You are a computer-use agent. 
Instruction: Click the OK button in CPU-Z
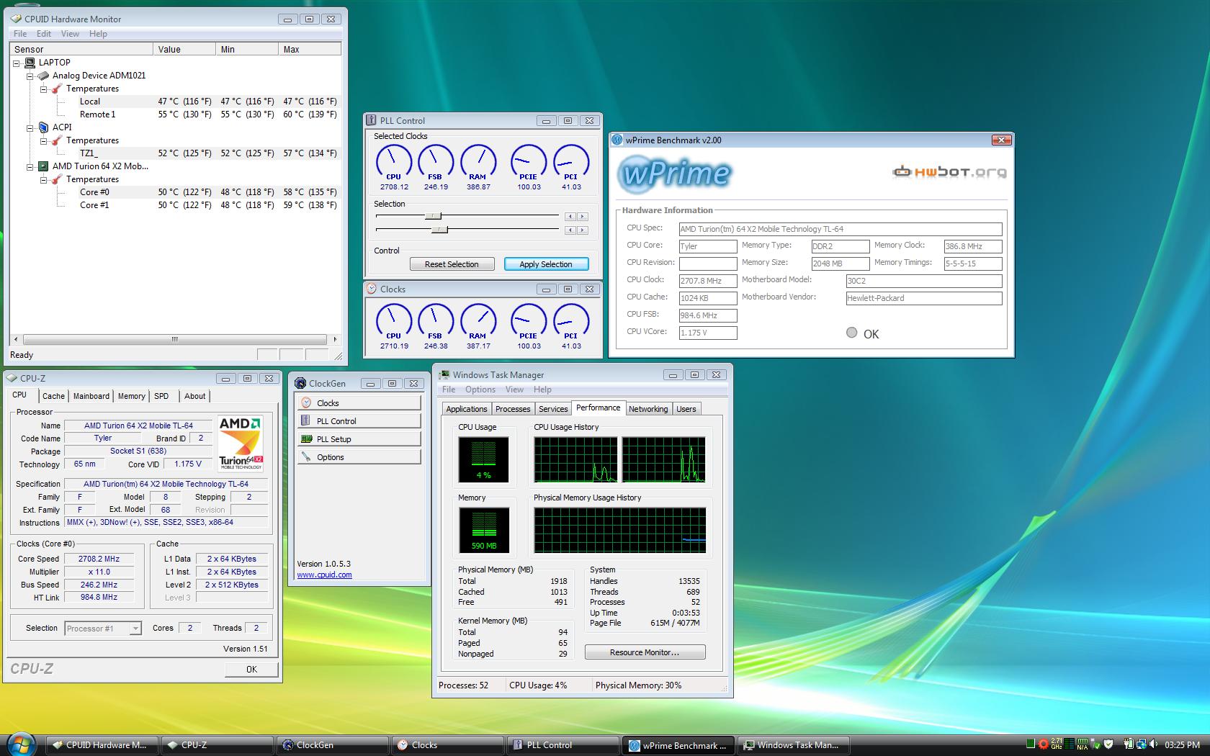pyautogui.click(x=251, y=670)
